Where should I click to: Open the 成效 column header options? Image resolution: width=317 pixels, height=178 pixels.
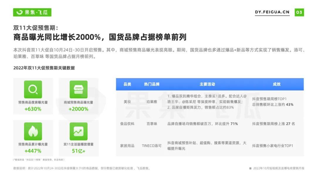[276, 85]
